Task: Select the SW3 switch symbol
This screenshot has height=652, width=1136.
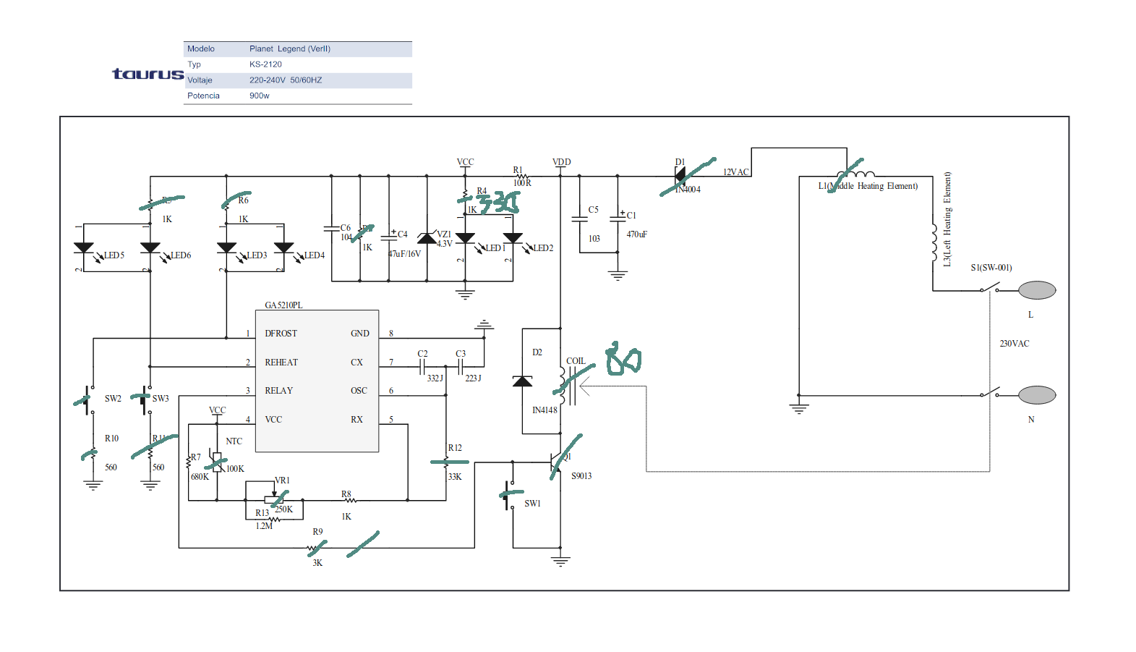Action: (147, 399)
